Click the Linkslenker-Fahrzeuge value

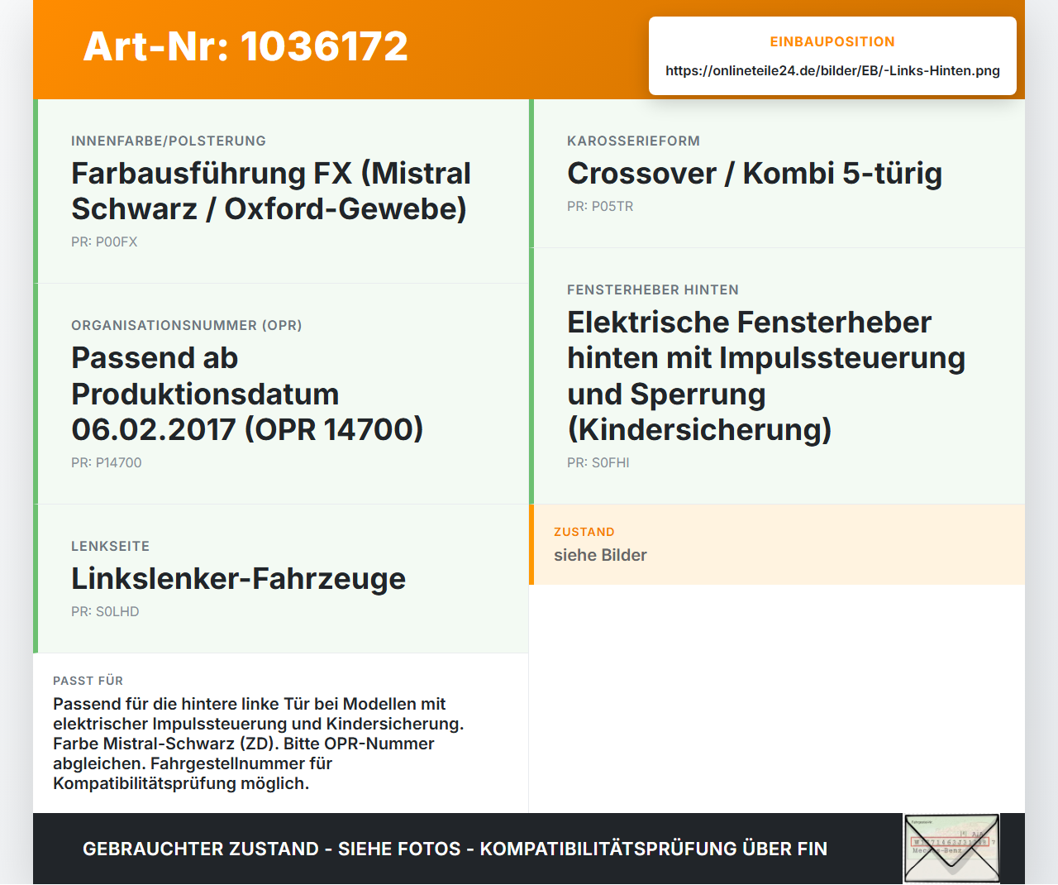coord(239,578)
